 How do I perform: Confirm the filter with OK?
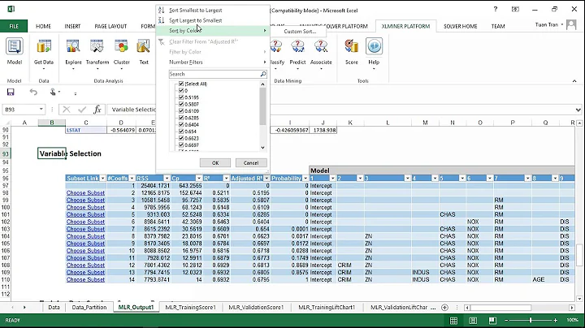[x=215, y=163]
